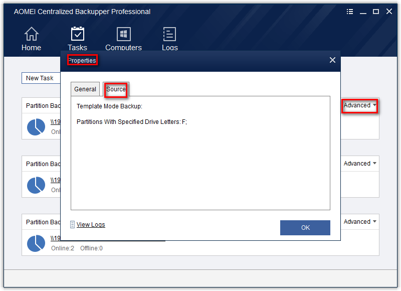The height and width of the screenshot is (291, 401).
Task: Click 'Template Mode Backup:' text
Action: (109, 106)
